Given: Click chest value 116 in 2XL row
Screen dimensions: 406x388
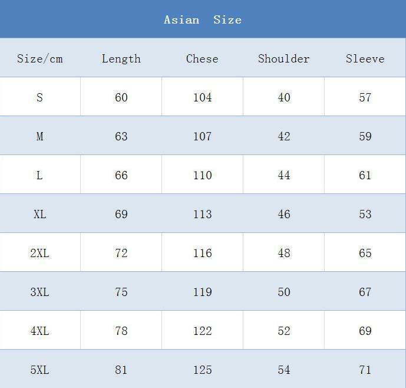Looking at the screenshot, I should pos(202,253).
